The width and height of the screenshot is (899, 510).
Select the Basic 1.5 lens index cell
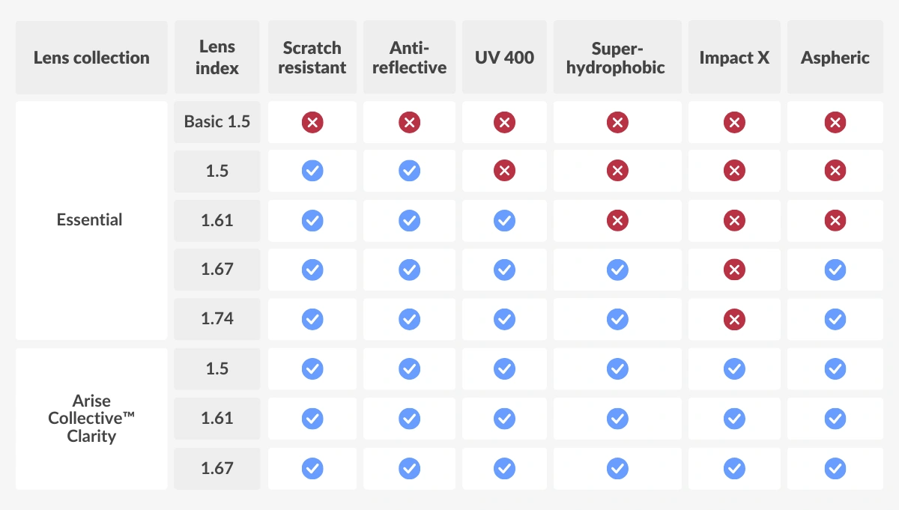[217, 121]
